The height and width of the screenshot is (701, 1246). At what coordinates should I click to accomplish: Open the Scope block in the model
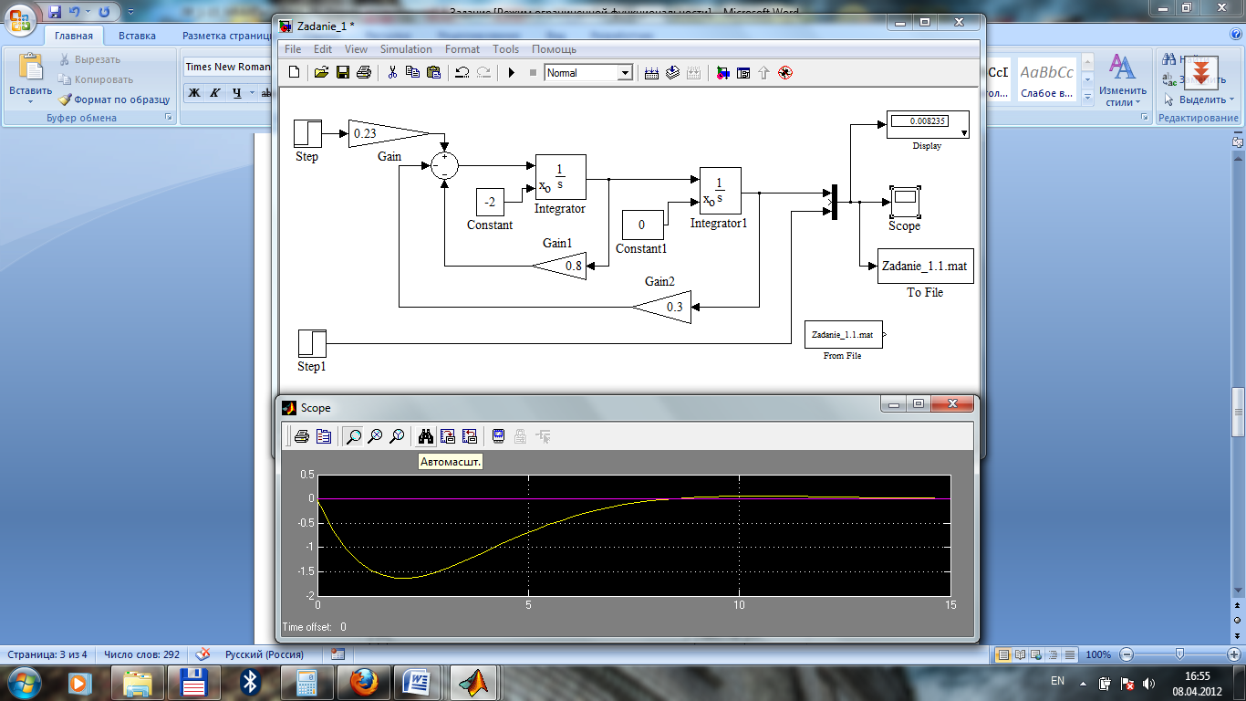pos(905,201)
